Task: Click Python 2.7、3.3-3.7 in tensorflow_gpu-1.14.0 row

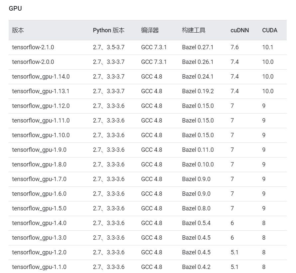Action: (108, 77)
